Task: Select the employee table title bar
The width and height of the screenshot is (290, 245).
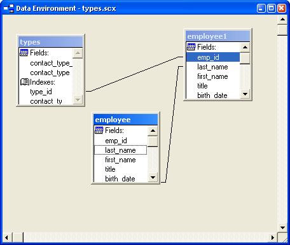Action: [x=126, y=120]
